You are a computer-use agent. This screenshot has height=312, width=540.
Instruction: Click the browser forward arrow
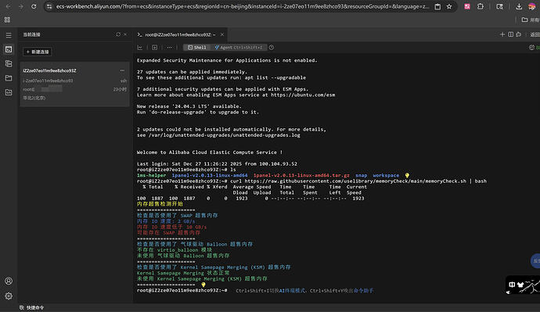point(21,6)
